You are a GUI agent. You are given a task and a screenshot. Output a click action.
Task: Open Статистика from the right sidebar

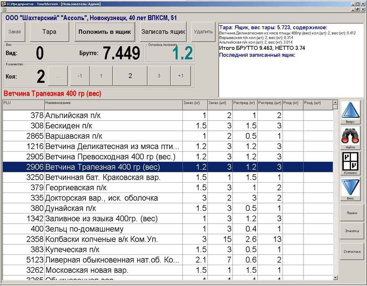pos(352,252)
